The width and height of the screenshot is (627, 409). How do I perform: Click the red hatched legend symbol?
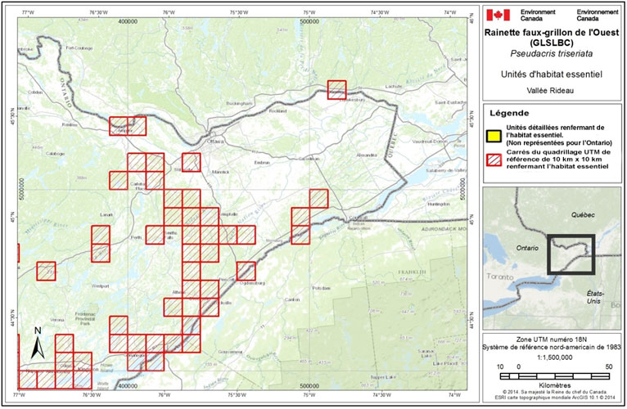pos(494,159)
